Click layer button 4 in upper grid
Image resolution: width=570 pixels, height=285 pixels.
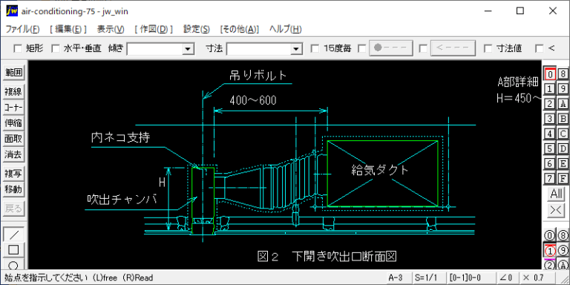[550, 134]
